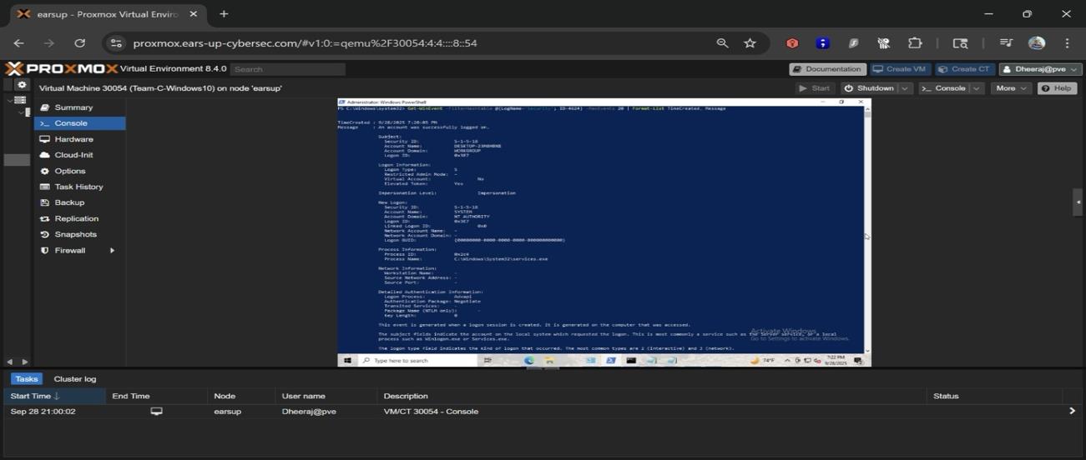Click the site information icon in address bar

point(116,43)
